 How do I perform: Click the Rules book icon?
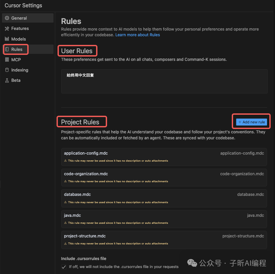[x=7, y=49]
